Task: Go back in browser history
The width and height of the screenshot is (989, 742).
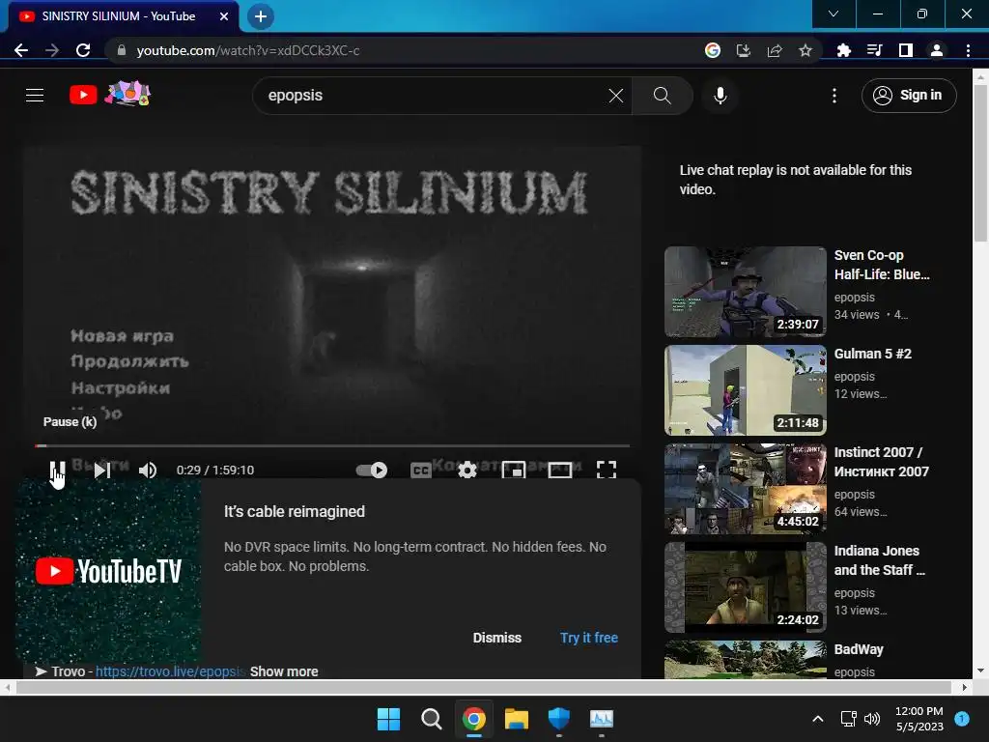Action: click(x=21, y=50)
